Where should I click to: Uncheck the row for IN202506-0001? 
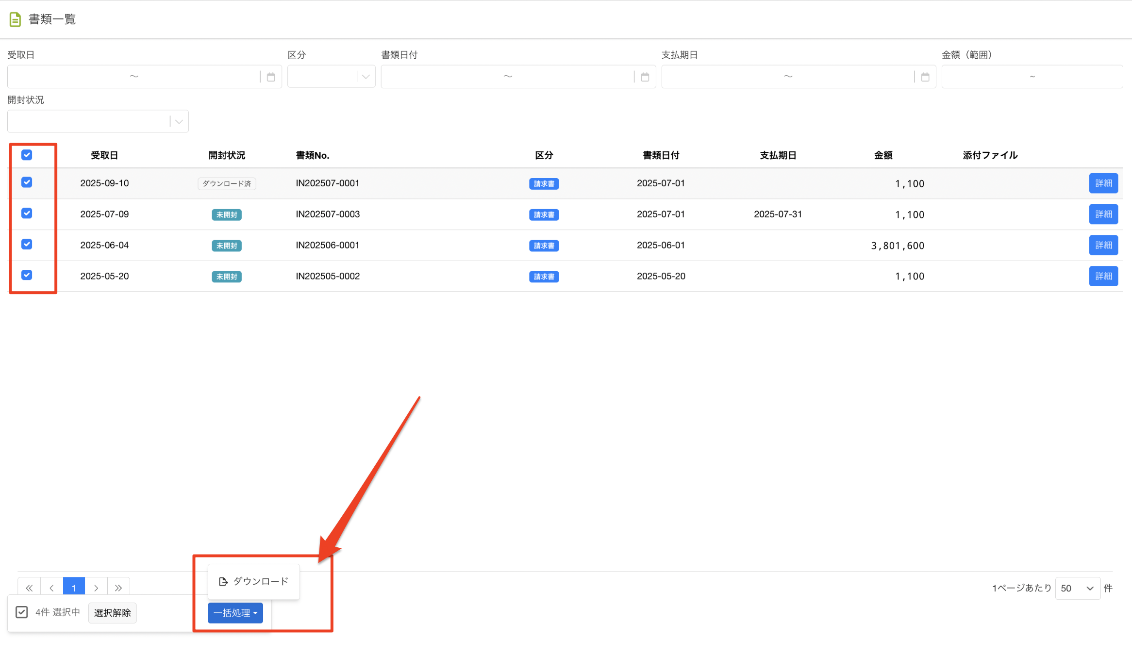click(27, 244)
